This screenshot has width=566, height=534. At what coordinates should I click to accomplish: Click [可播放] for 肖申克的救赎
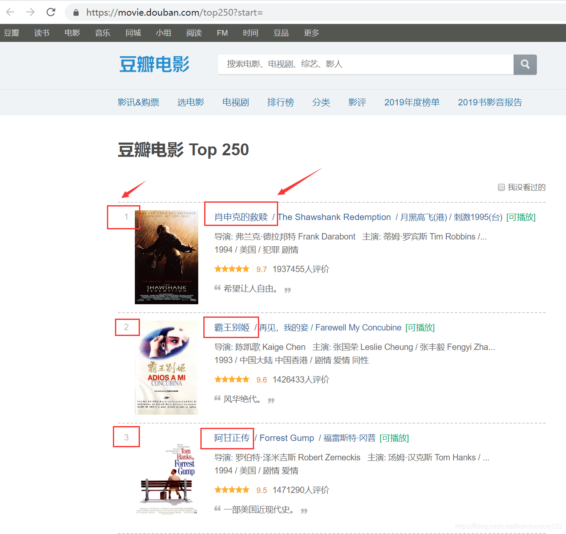tap(521, 217)
